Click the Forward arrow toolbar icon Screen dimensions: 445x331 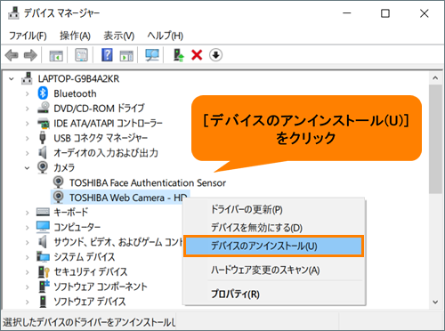(30, 55)
